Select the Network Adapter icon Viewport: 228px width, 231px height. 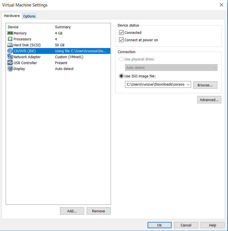[x=10, y=57]
